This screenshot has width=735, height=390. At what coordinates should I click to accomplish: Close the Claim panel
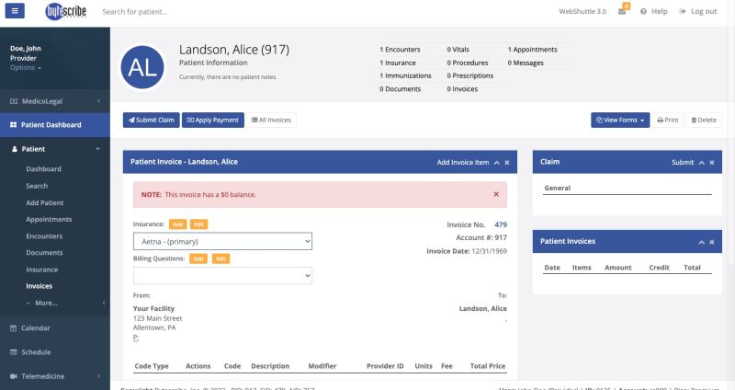tap(712, 162)
